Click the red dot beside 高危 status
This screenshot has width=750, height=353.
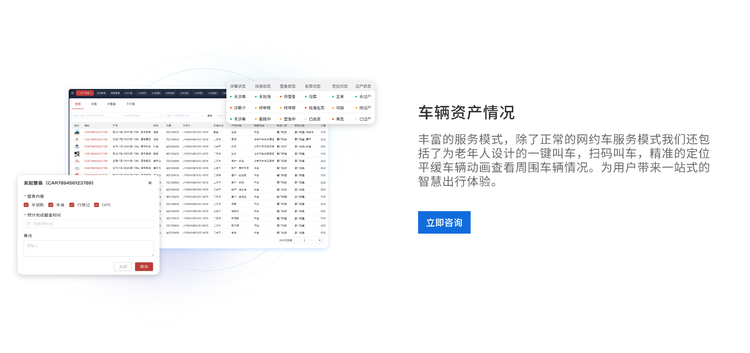pos(333,119)
